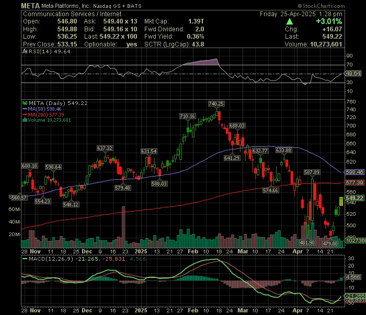
Task: Click the red MA(200) legend line marker
Action: (x=25, y=114)
